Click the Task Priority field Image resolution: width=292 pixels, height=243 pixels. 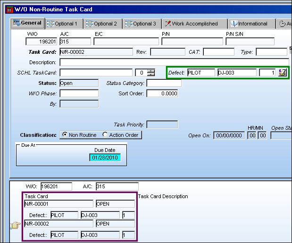(162, 125)
